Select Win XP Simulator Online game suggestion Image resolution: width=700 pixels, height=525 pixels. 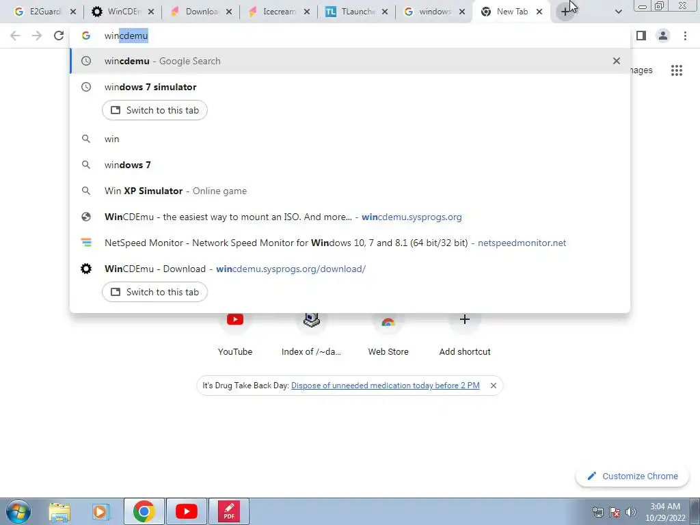[x=350, y=191]
